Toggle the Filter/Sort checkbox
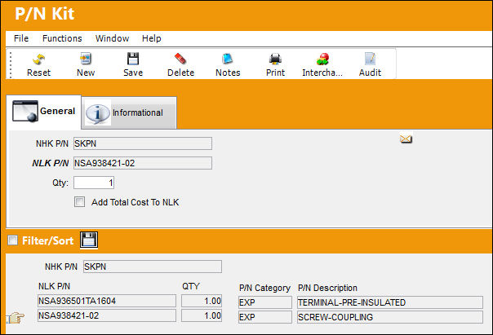 [x=12, y=240]
